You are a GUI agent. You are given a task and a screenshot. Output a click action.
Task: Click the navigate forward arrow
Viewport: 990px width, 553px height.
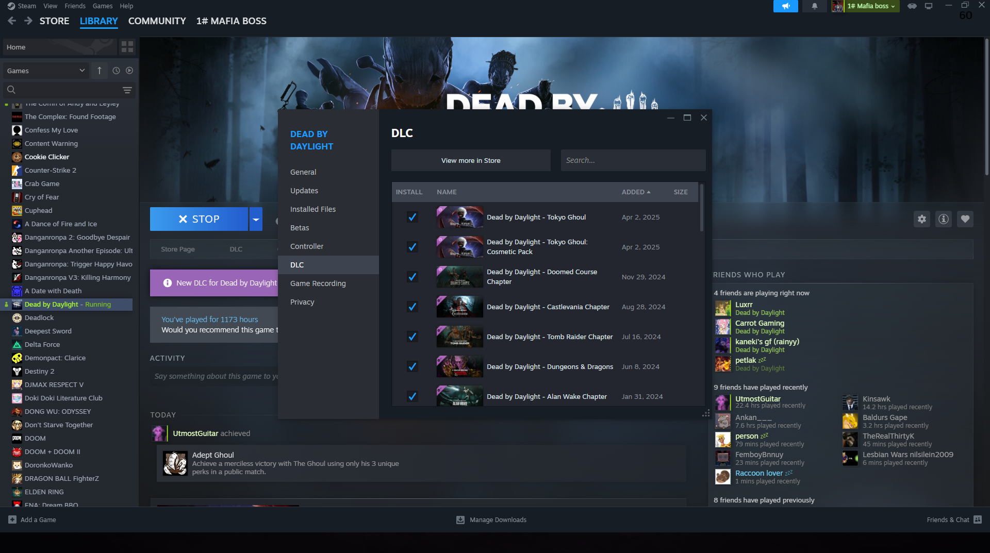coord(28,21)
